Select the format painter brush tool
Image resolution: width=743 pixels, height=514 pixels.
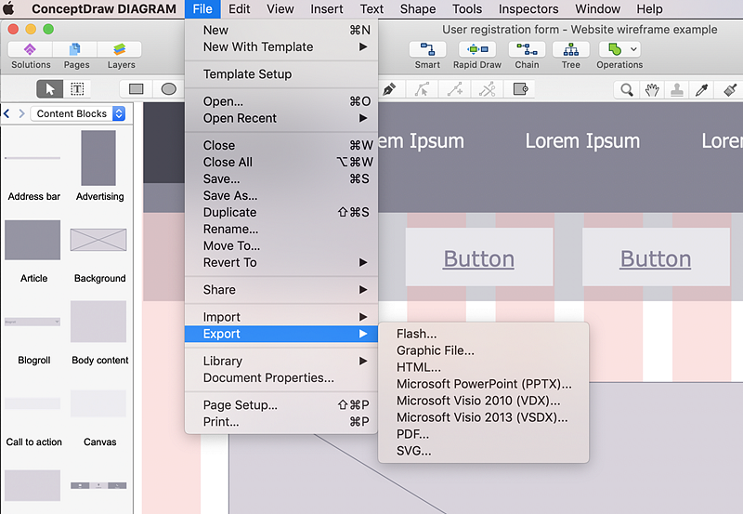pos(730,89)
